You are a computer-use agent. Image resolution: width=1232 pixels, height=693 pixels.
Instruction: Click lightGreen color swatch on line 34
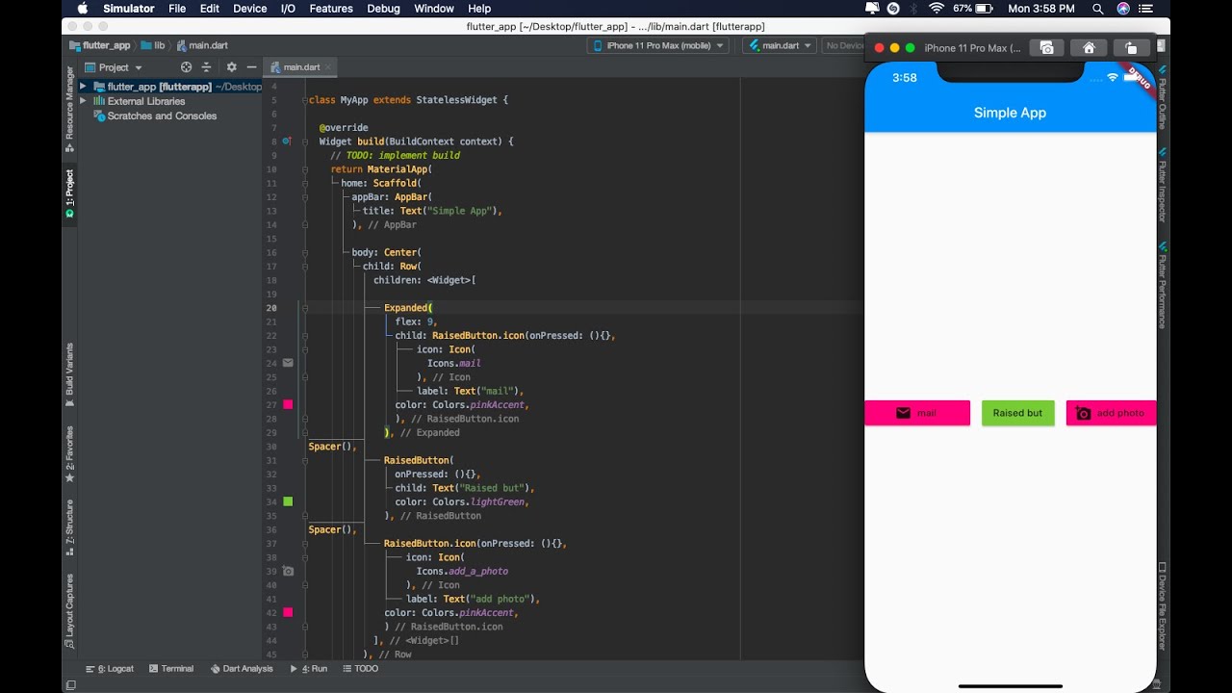tap(288, 501)
